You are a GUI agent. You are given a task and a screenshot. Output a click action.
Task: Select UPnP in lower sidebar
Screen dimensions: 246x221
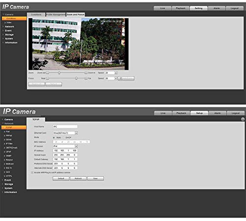(8, 152)
